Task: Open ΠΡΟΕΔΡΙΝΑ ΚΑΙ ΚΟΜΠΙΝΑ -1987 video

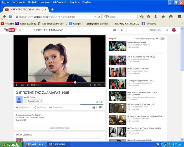Action: coord(141,104)
